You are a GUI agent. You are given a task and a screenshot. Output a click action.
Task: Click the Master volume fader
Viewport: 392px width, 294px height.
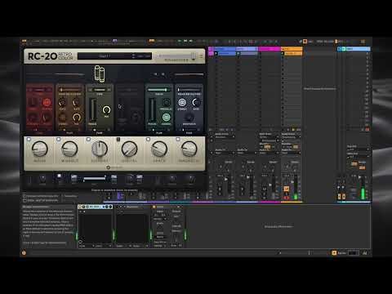359,177
